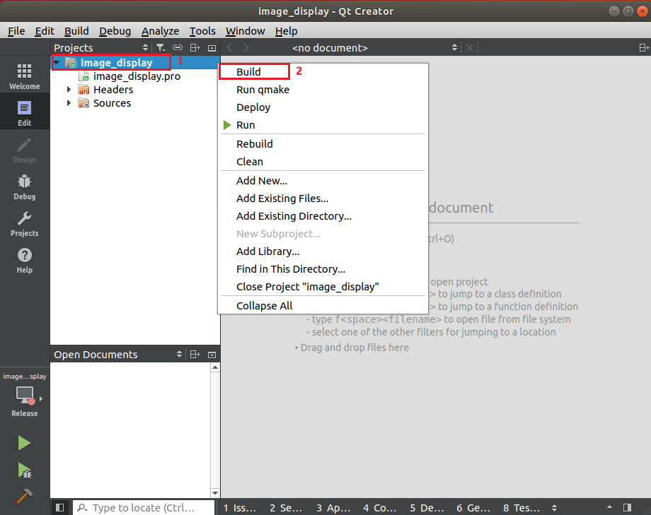Close the Open Documents panel

point(212,355)
